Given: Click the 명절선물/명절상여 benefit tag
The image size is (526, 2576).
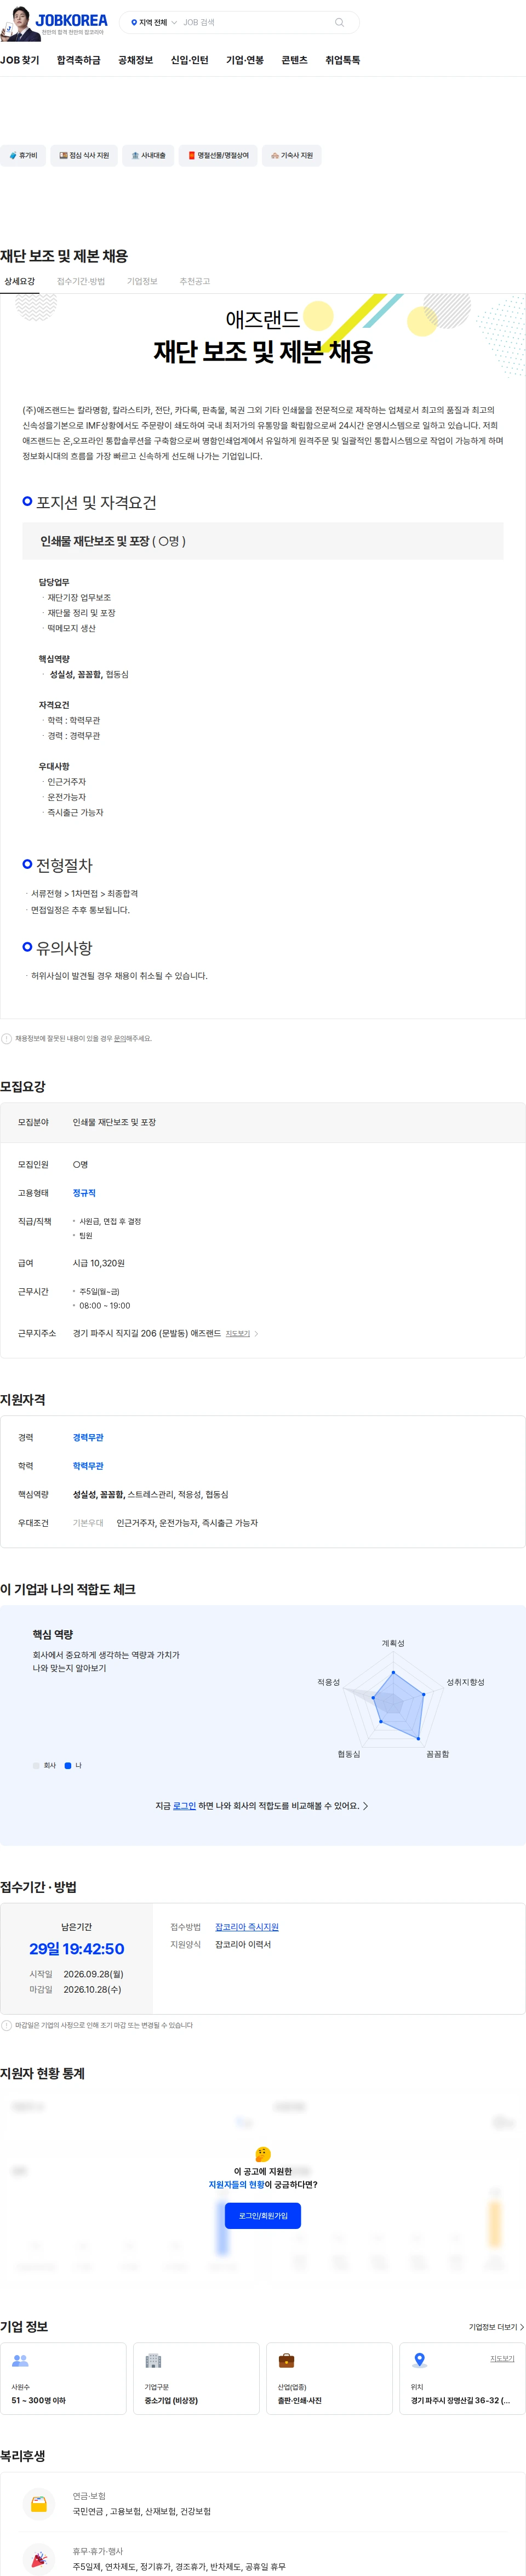Looking at the screenshot, I should (x=218, y=156).
